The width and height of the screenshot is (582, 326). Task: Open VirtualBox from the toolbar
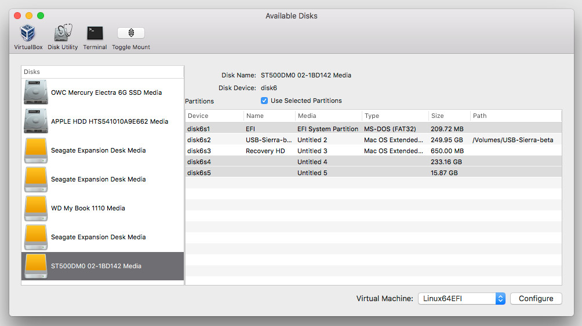pyautogui.click(x=28, y=36)
